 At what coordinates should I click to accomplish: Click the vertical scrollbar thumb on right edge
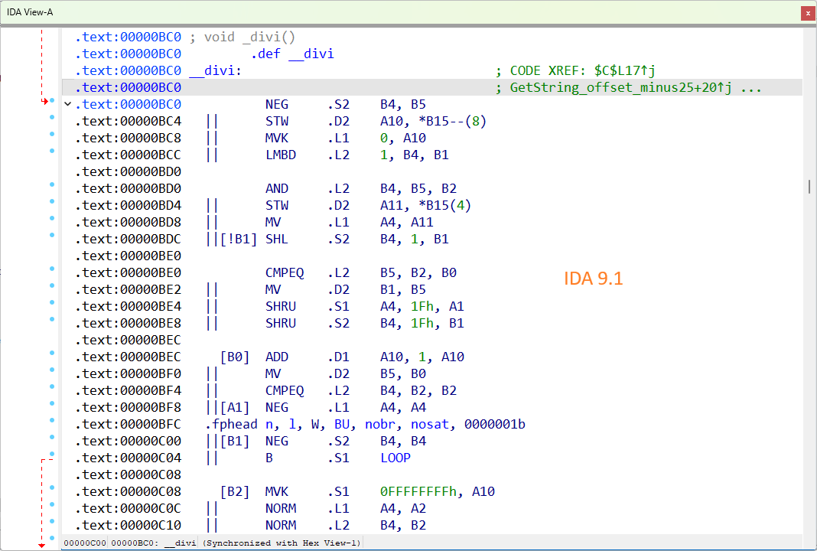[x=809, y=187]
